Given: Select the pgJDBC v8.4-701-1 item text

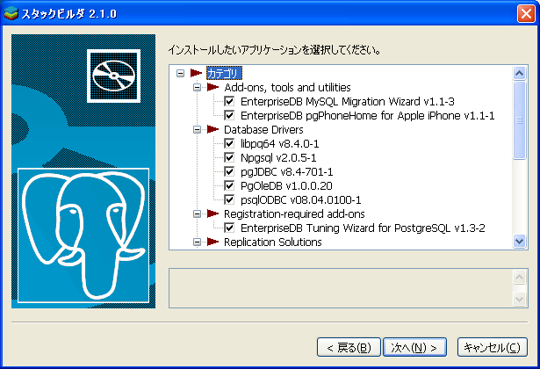Looking at the screenshot, I should [286, 171].
